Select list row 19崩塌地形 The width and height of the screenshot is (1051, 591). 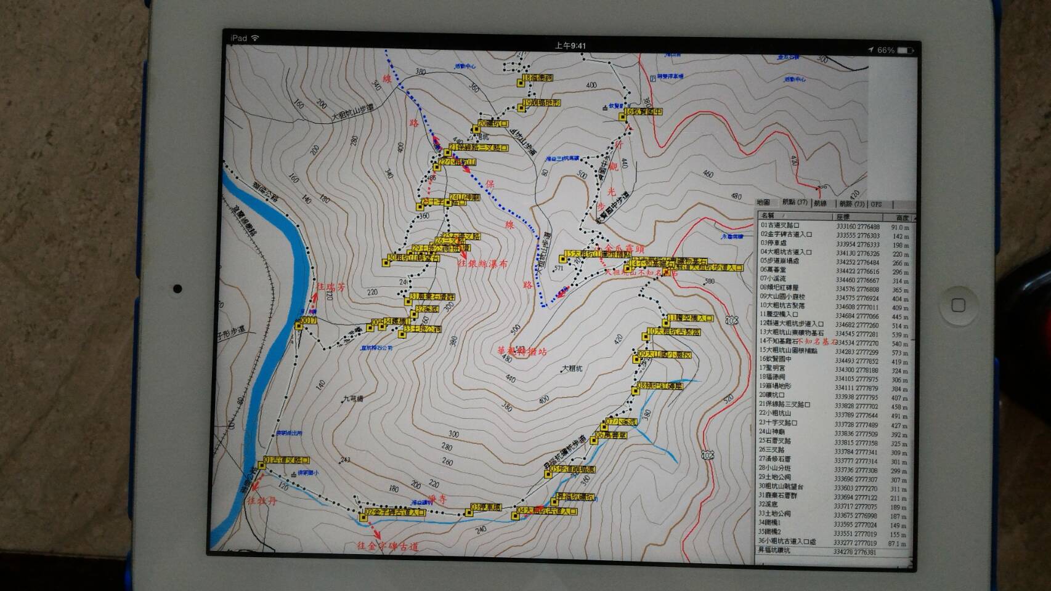coord(835,387)
